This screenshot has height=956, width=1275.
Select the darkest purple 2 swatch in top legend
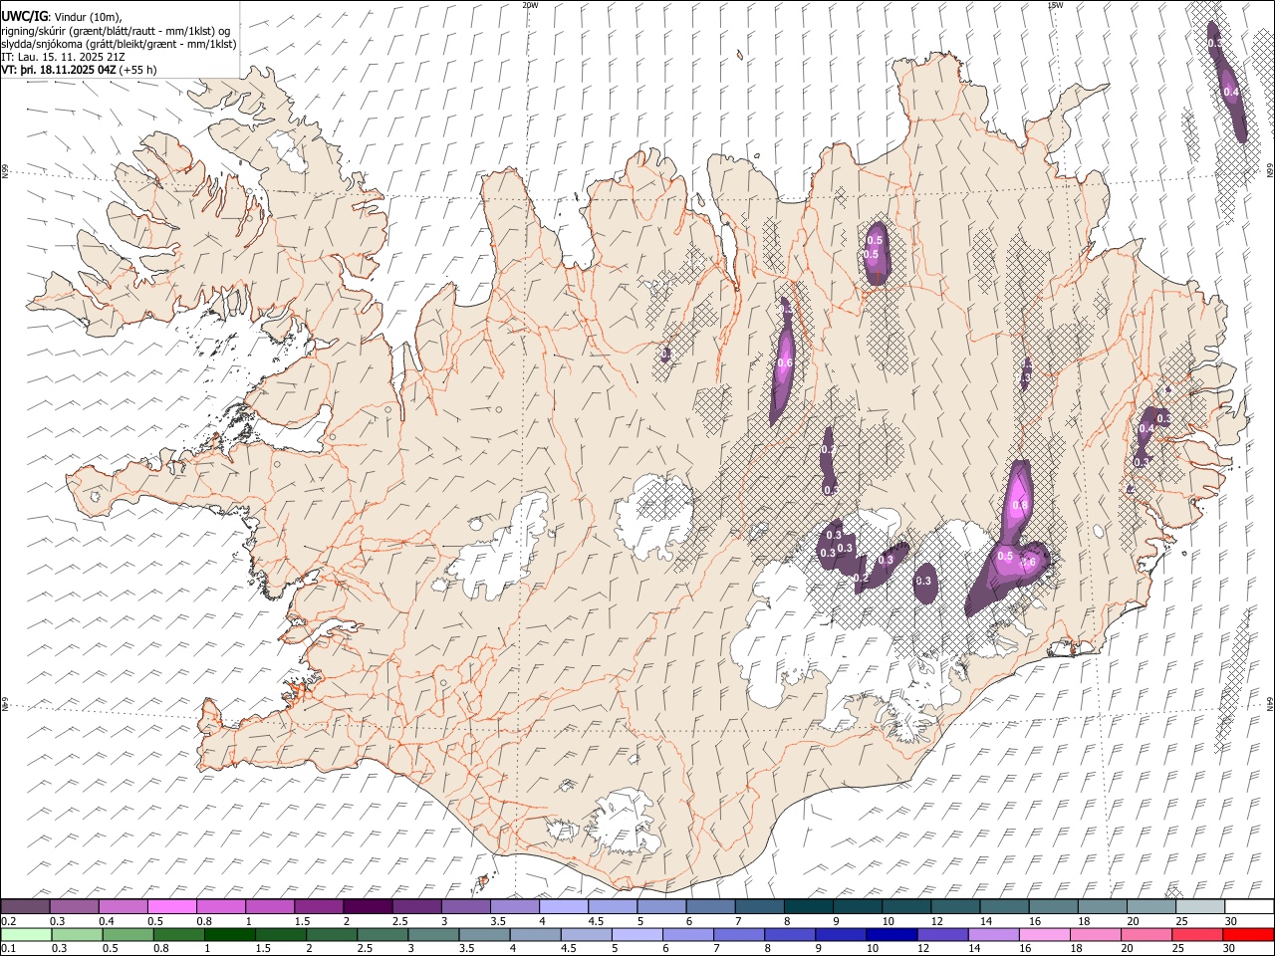(368, 906)
